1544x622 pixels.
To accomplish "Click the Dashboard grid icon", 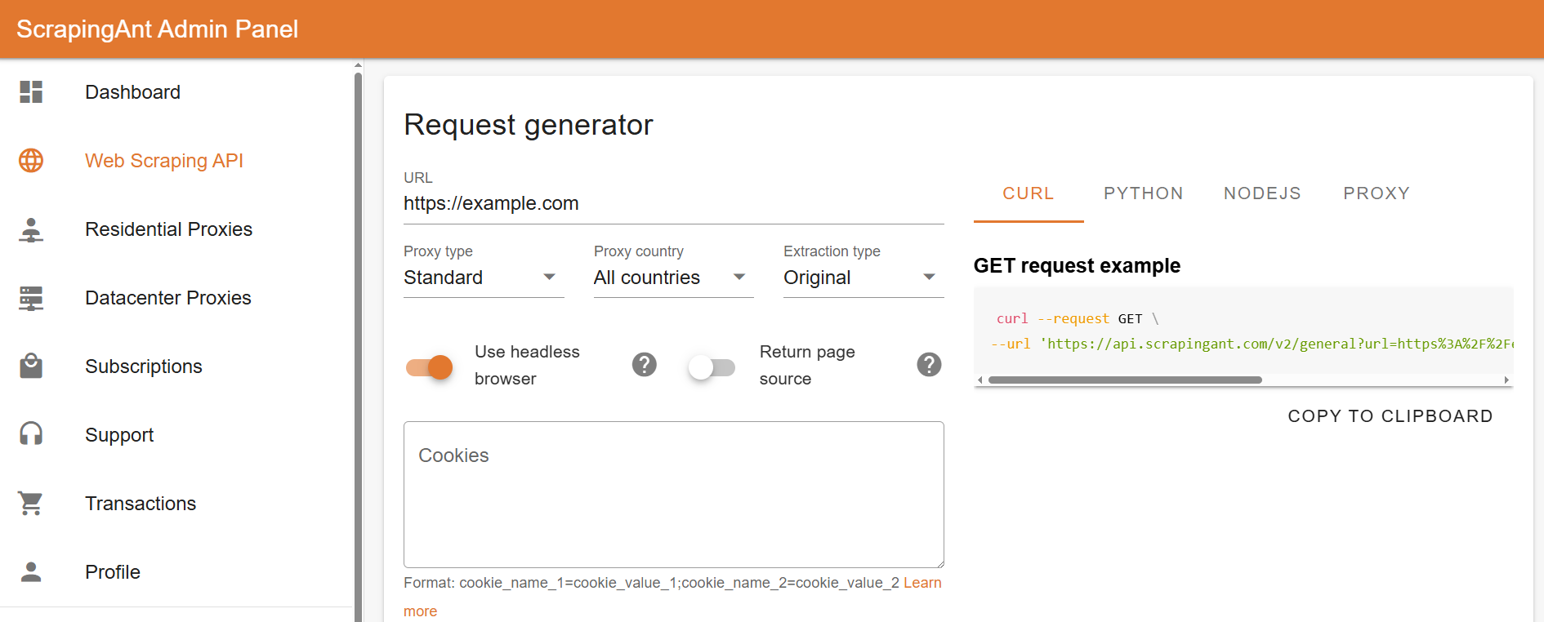I will 31,92.
